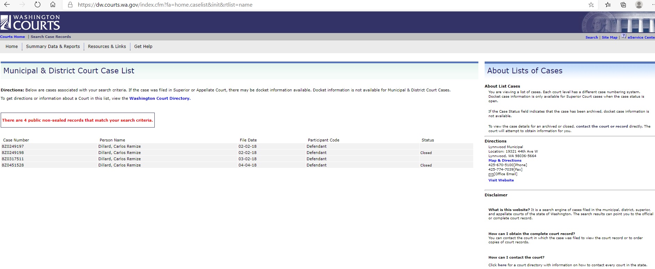The height and width of the screenshot is (269, 655).
Task: Click the browser forward arrow
Action: [x=22, y=5]
